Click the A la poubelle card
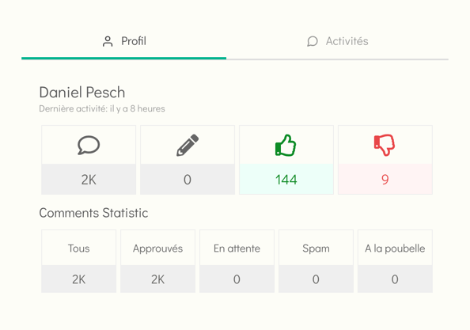This screenshot has width=470, height=330. (395, 261)
